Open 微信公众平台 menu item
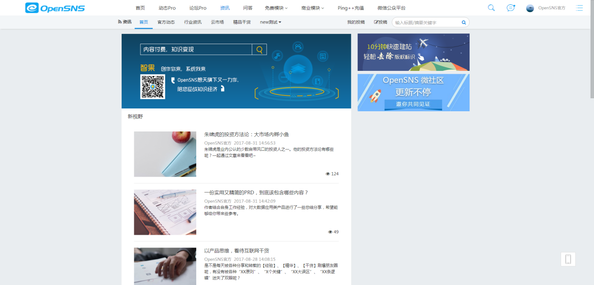The image size is (594, 285). point(391,8)
